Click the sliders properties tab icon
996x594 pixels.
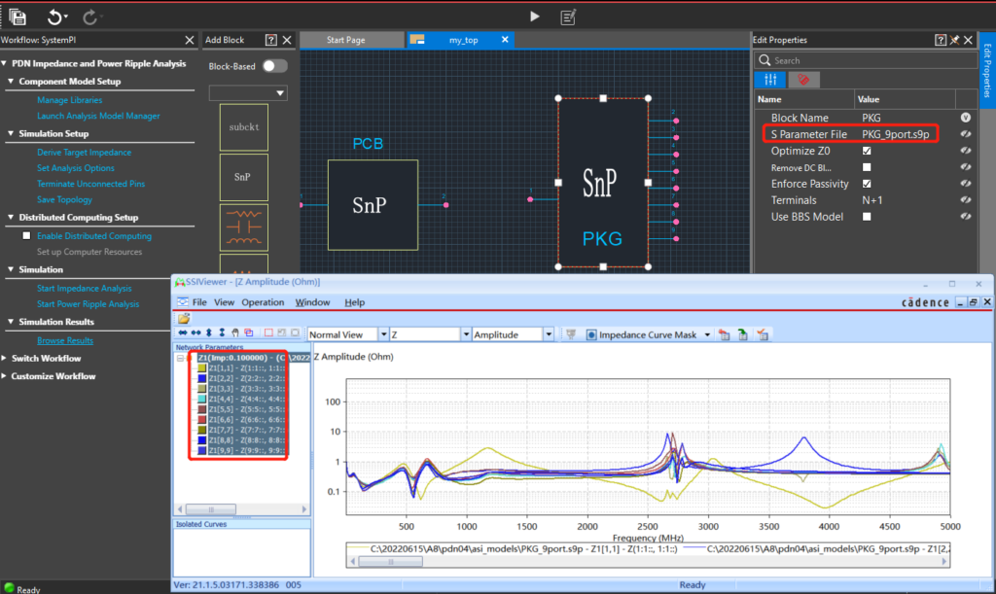pyautogui.click(x=770, y=80)
